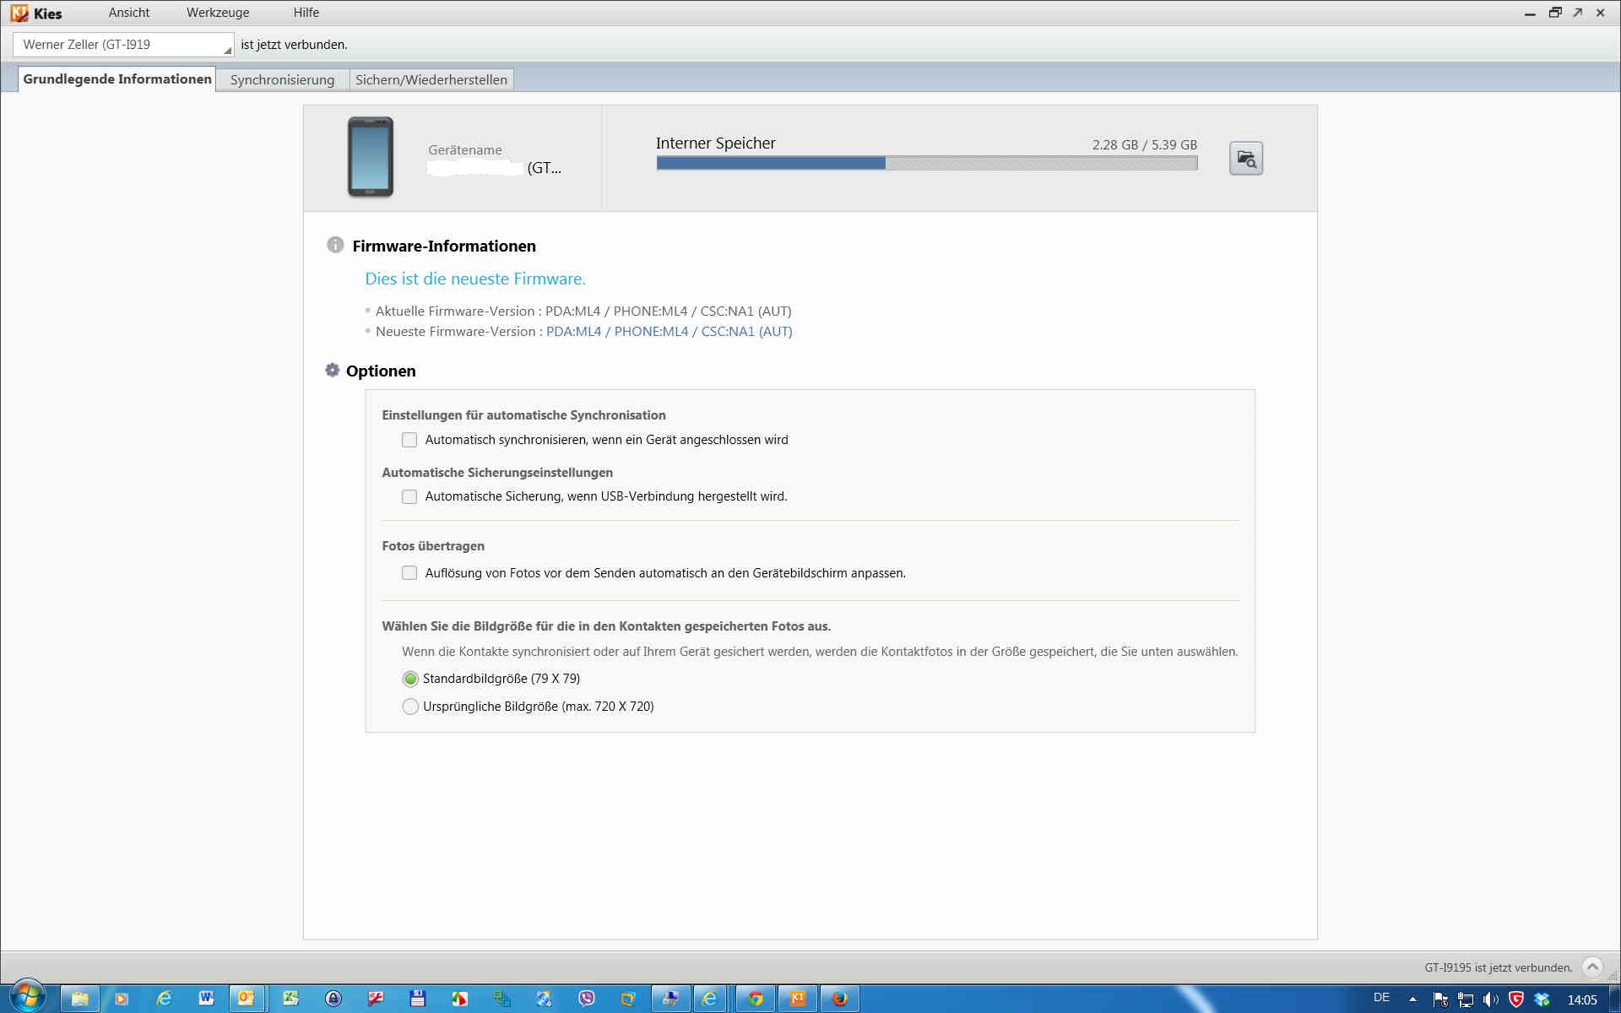Open the Action Center flag tray icon

click(1440, 999)
